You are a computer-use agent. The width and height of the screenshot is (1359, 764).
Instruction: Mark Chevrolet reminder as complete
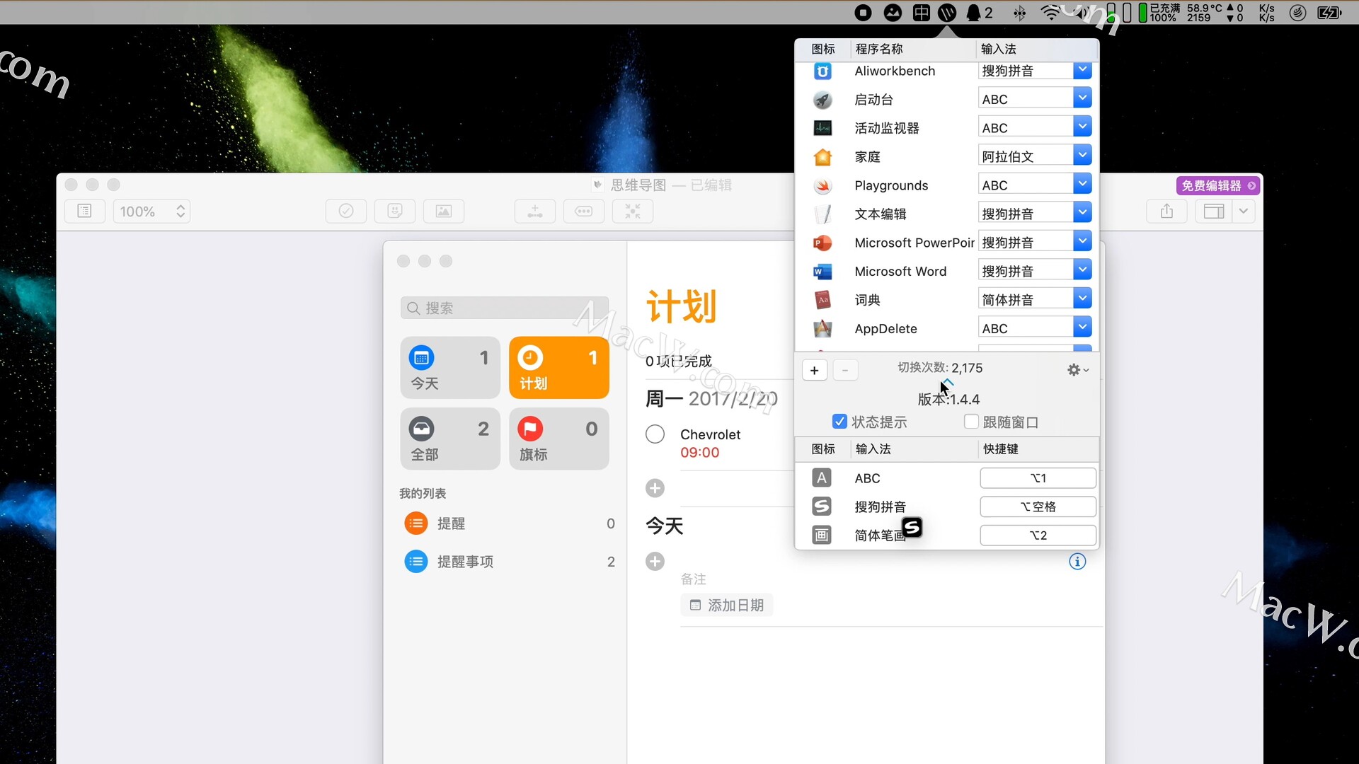pyautogui.click(x=655, y=434)
